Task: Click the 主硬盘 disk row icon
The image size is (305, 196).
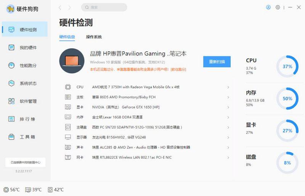Action: tap(68, 127)
